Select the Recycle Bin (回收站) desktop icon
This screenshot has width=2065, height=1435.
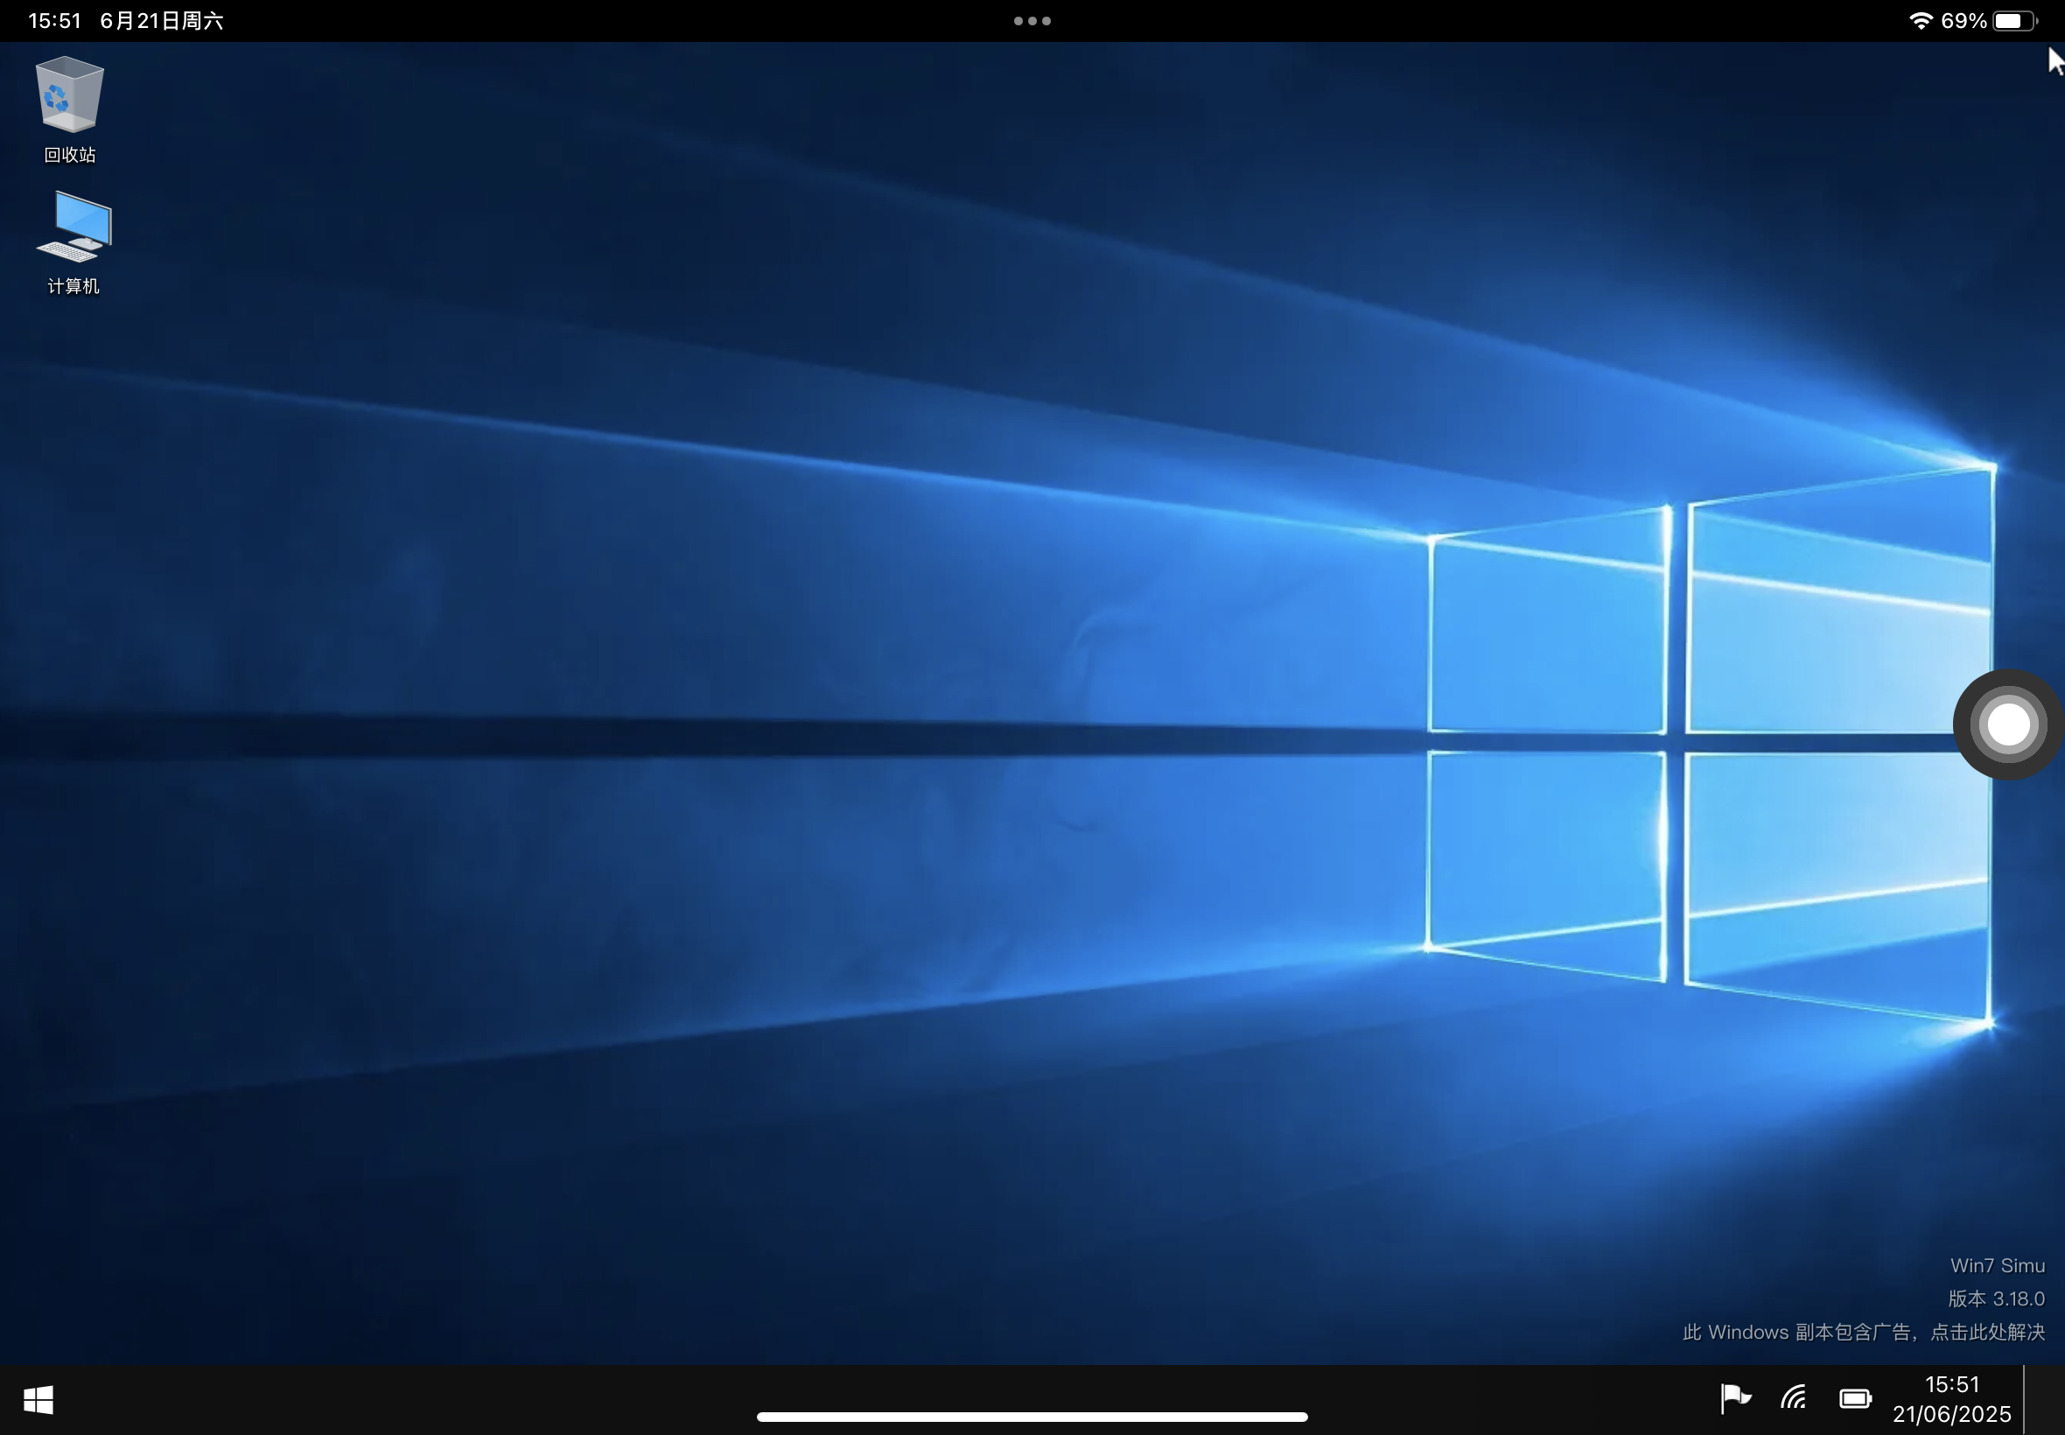pos(70,109)
